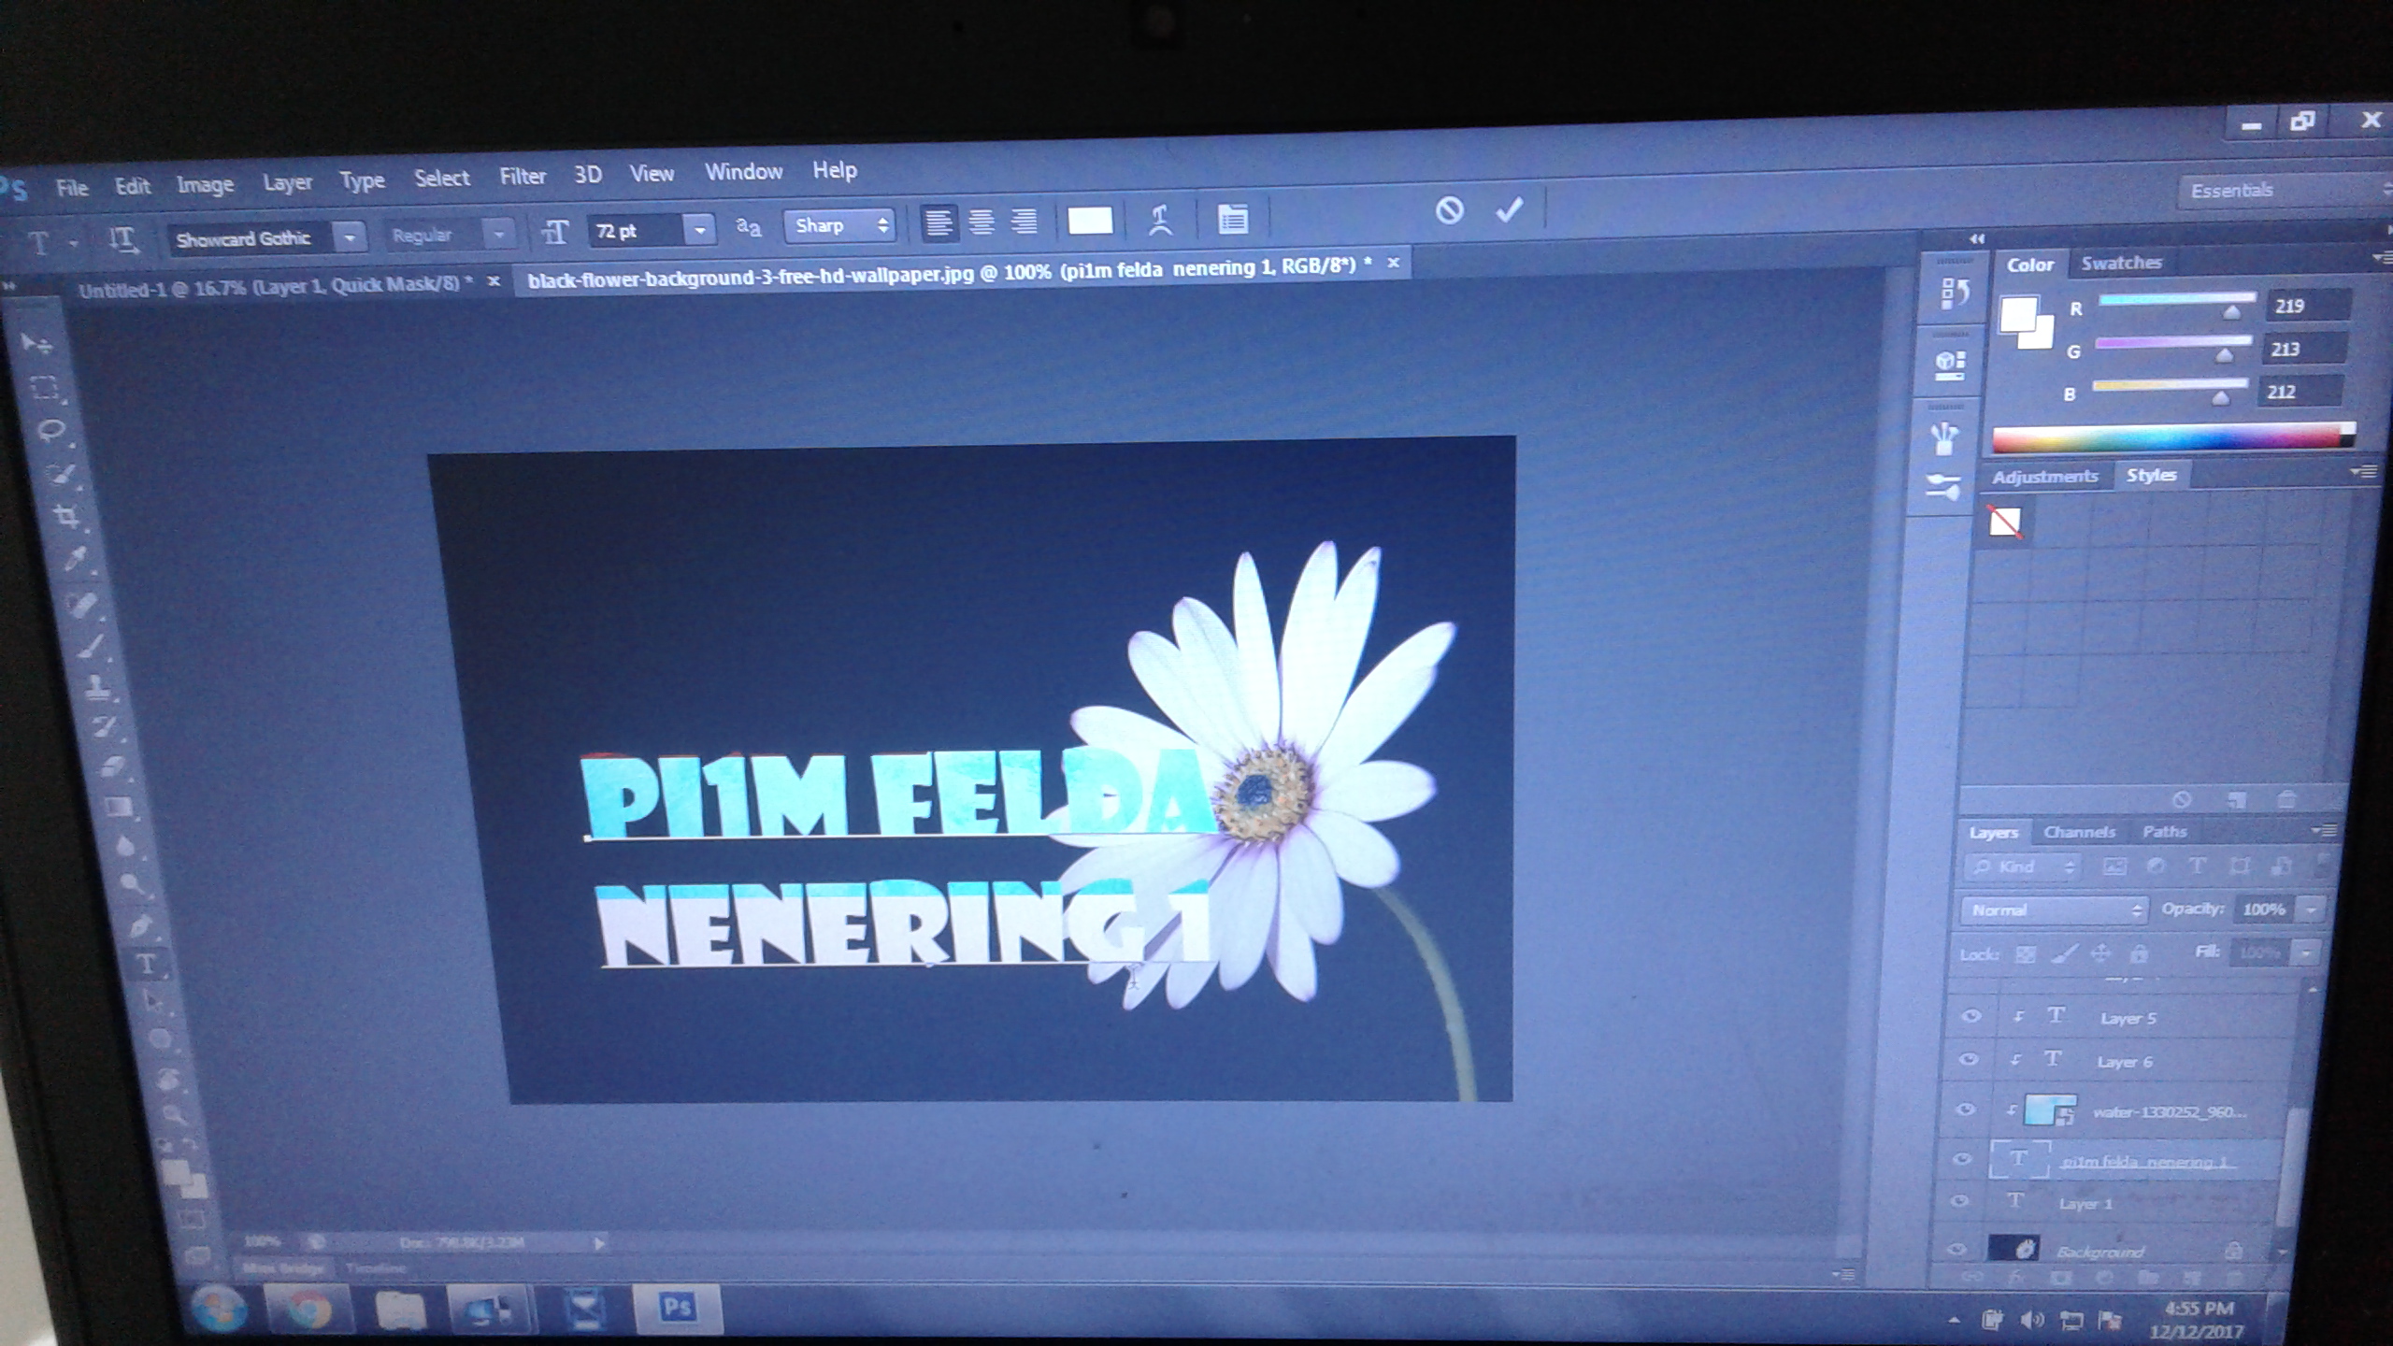Click the text color swatch
This screenshot has height=1346, width=2393.
point(1090,221)
